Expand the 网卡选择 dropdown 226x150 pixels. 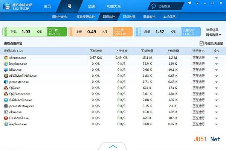coord(214,35)
